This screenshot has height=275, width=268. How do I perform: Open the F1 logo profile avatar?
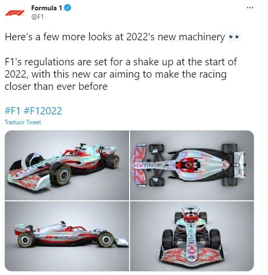tap(15, 13)
